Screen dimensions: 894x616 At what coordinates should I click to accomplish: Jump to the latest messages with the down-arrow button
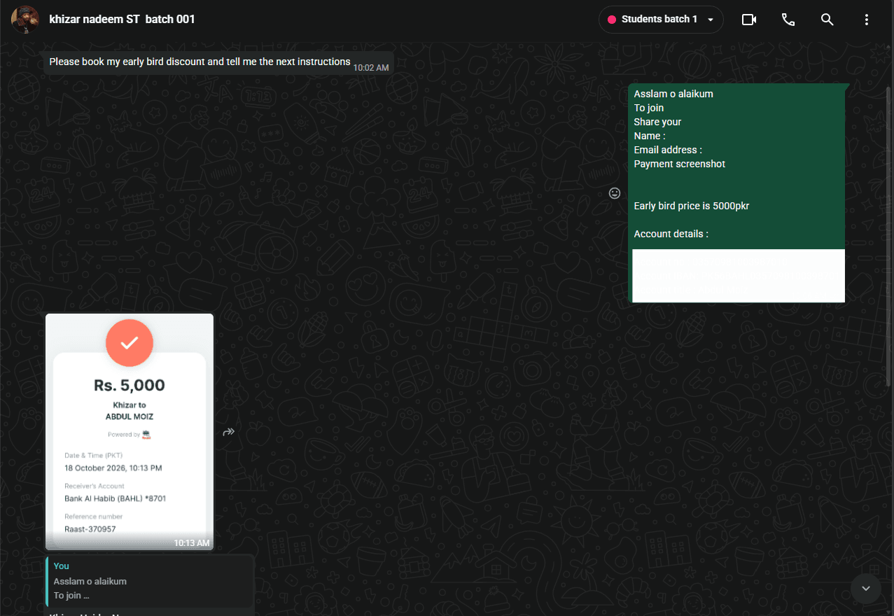click(x=866, y=589)
